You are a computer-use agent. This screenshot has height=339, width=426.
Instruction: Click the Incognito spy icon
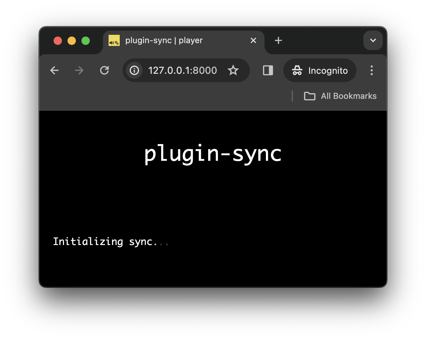298,70
